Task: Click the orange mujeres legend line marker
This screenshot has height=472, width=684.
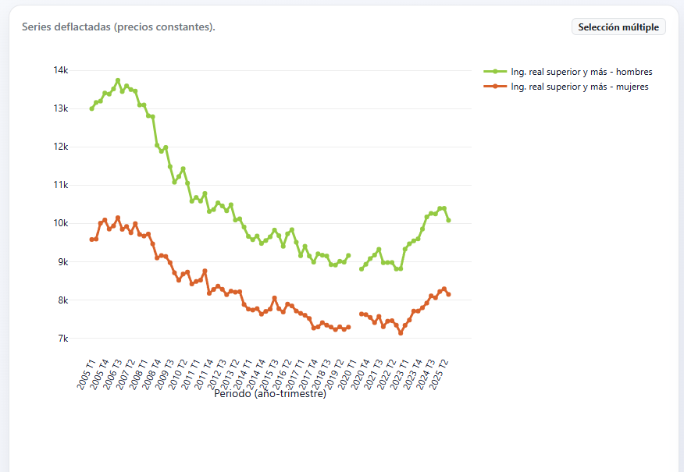Action: [495, 87]
